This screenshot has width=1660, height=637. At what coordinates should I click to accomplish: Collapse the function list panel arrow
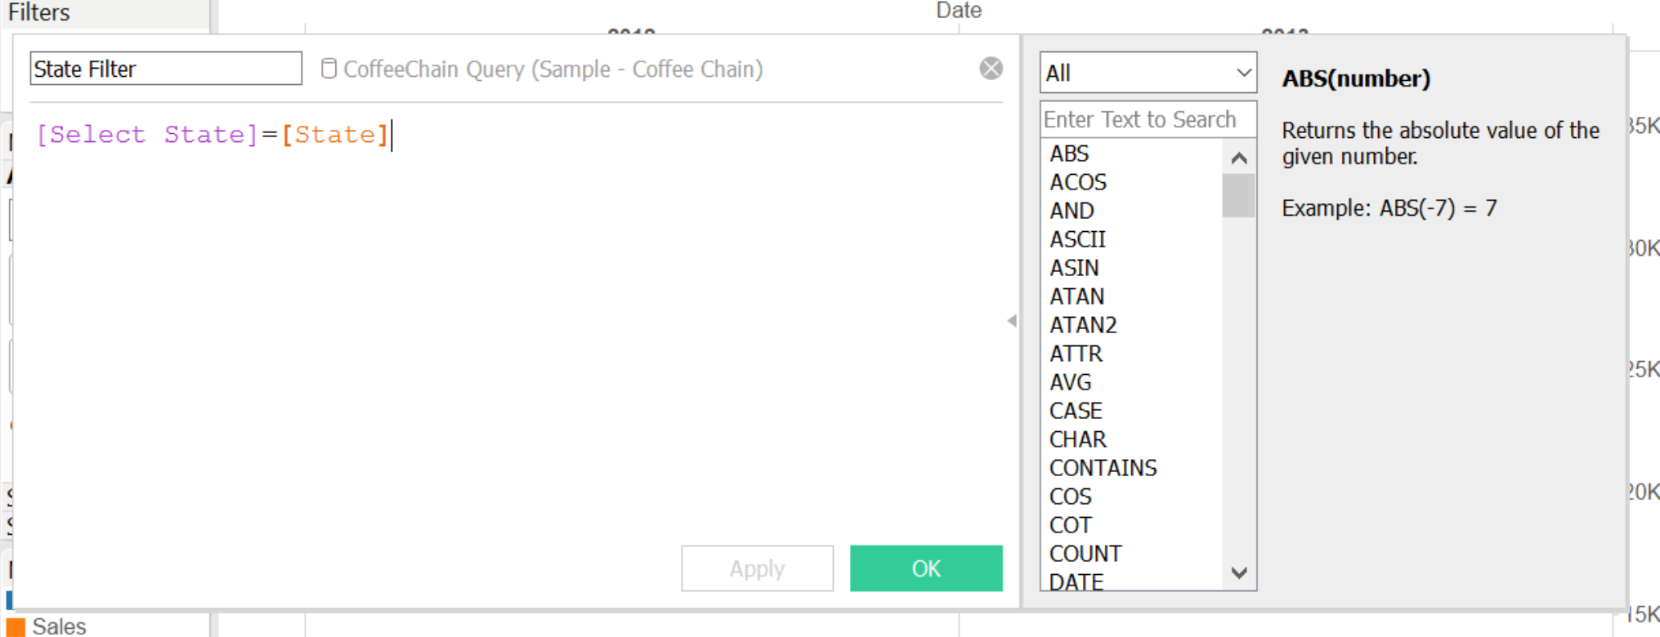[1012, 321]
